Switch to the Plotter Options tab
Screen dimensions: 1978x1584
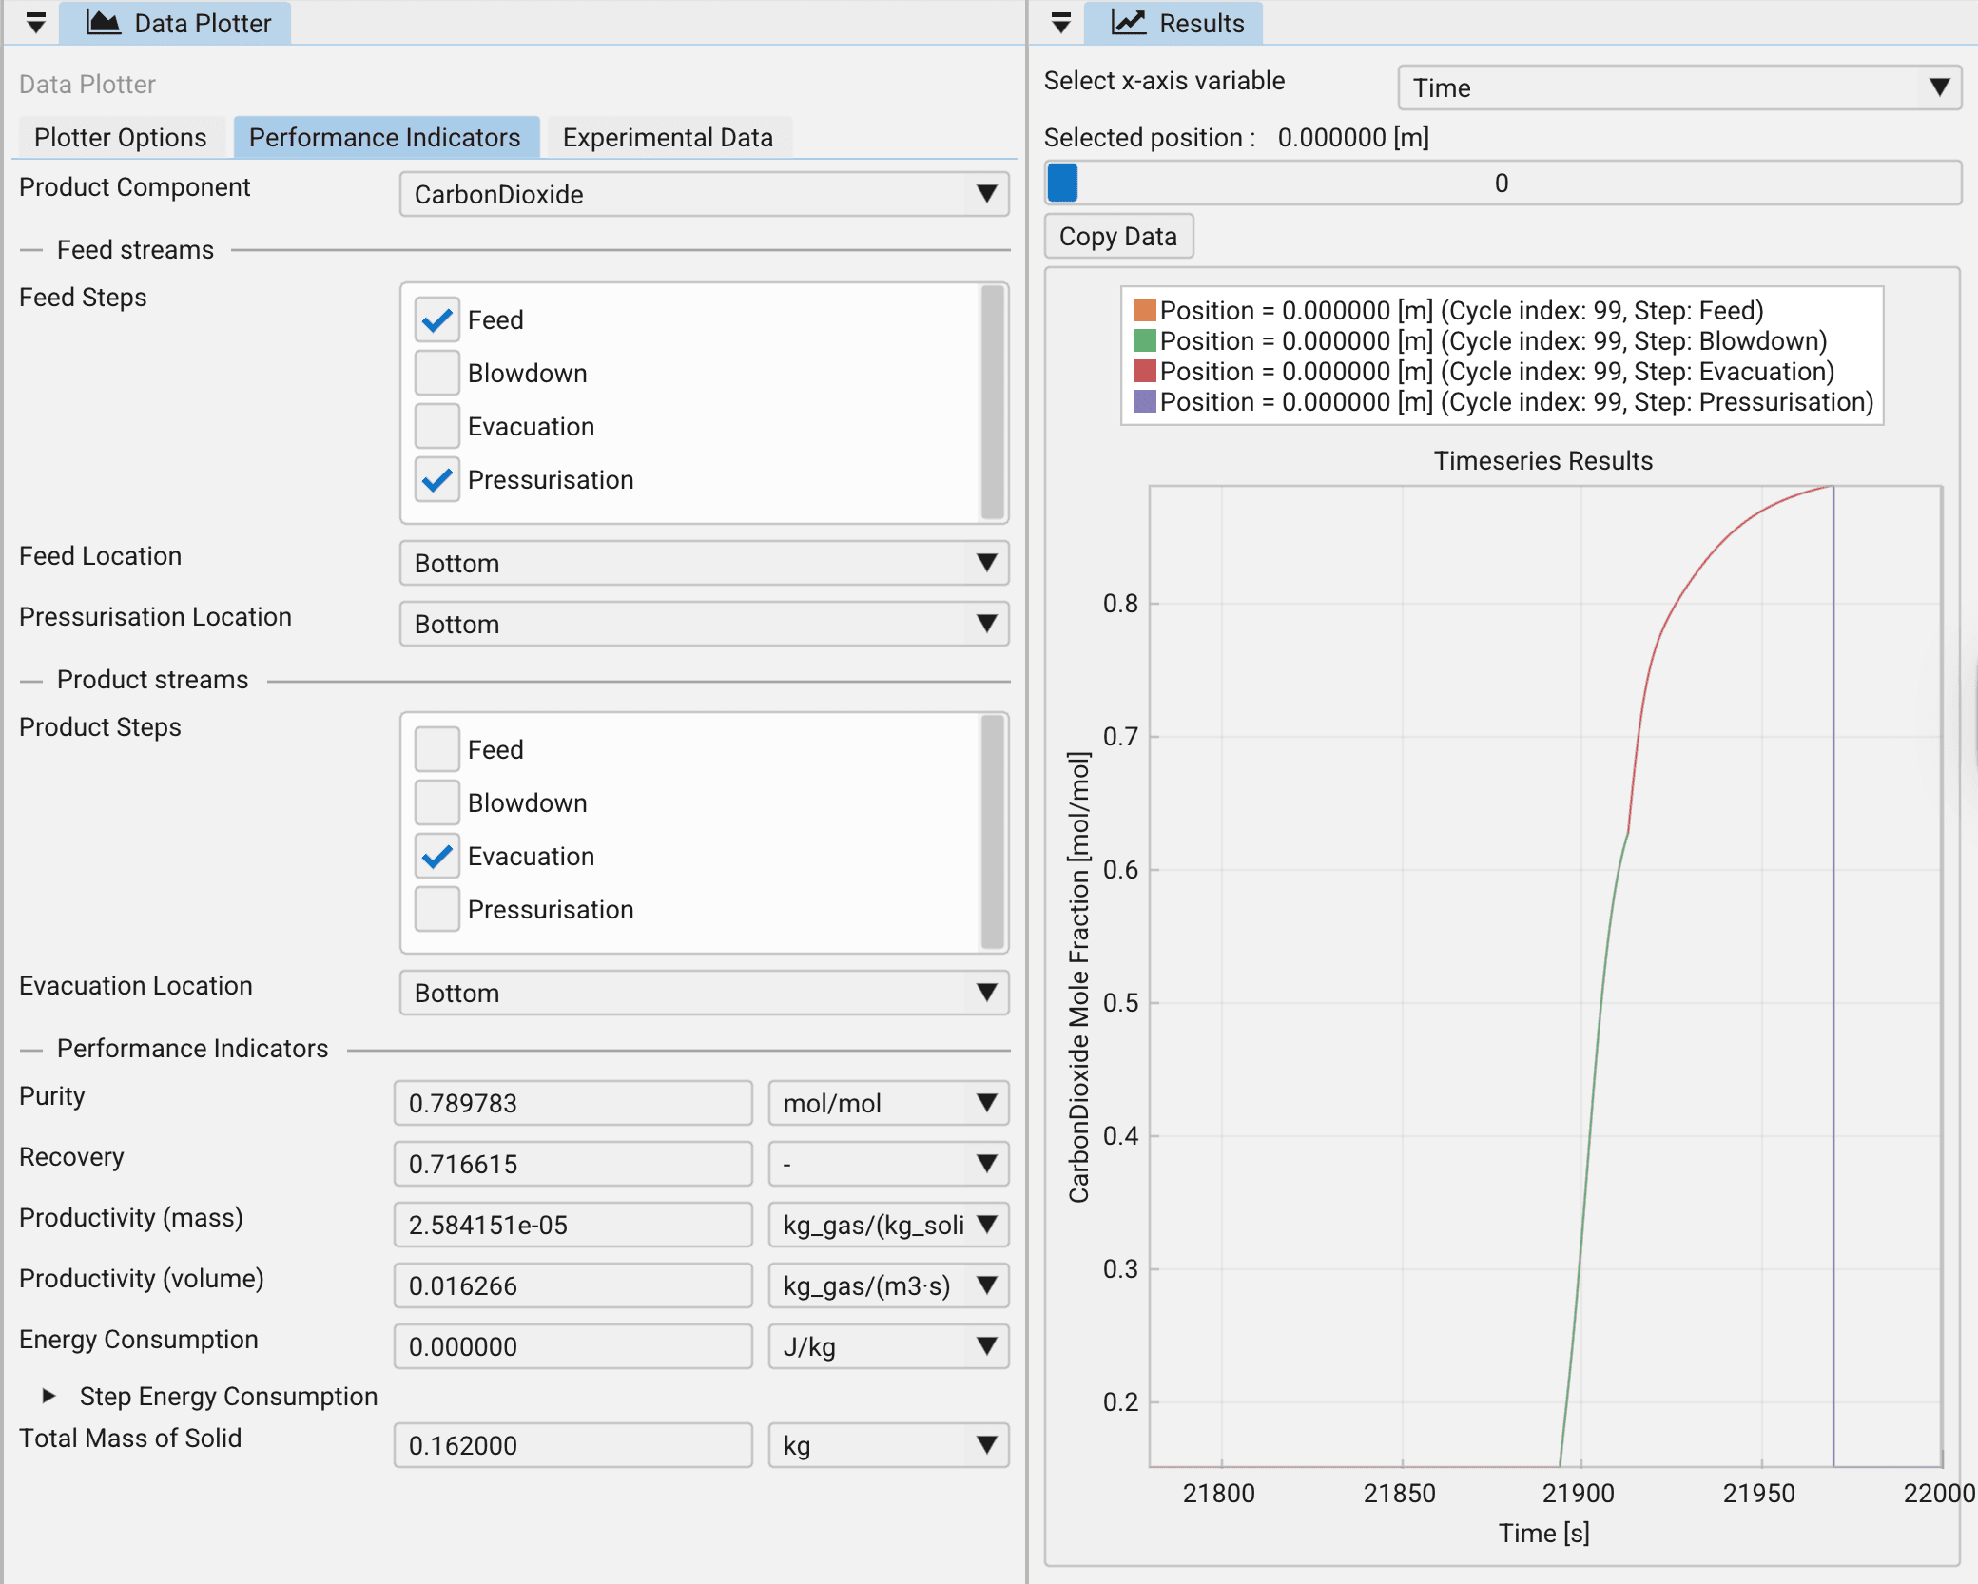[x=120, y=136]
